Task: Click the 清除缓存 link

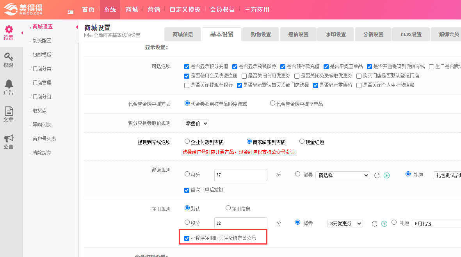Action: [x=42, y=153]
